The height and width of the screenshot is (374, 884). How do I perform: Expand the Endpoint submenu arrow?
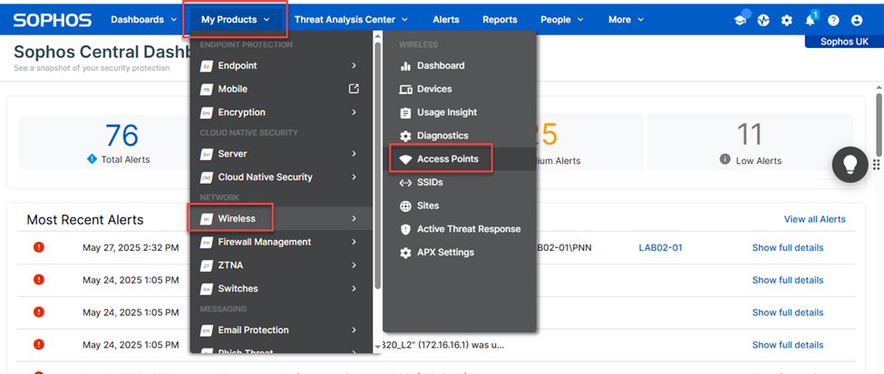[x=354, y=65]
